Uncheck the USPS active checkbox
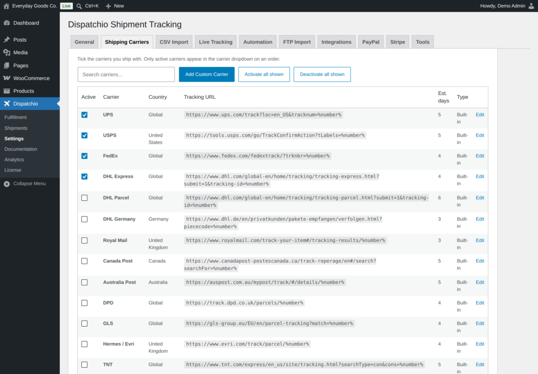Image resolution: width=538 pixels, height=374 pixels. pyautogui.click(x=85, y=135)
